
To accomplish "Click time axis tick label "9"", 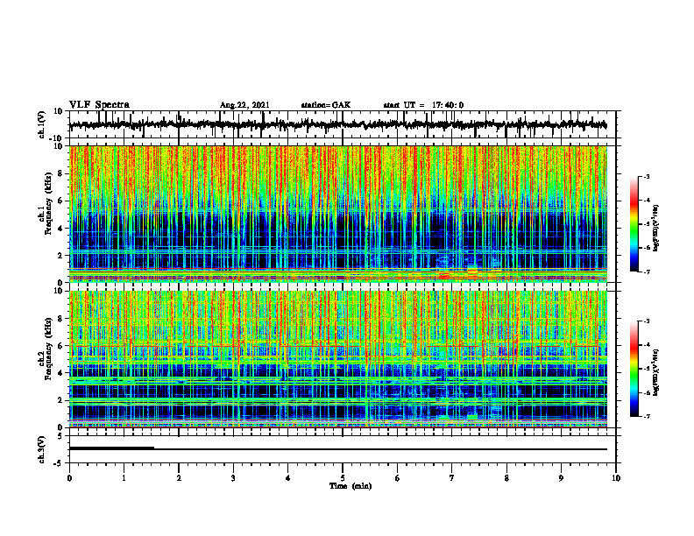I will (x=561, y=478).
